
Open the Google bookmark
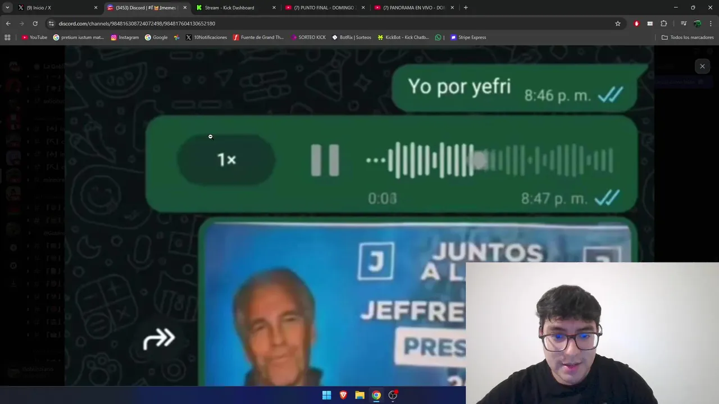[156, 38]
